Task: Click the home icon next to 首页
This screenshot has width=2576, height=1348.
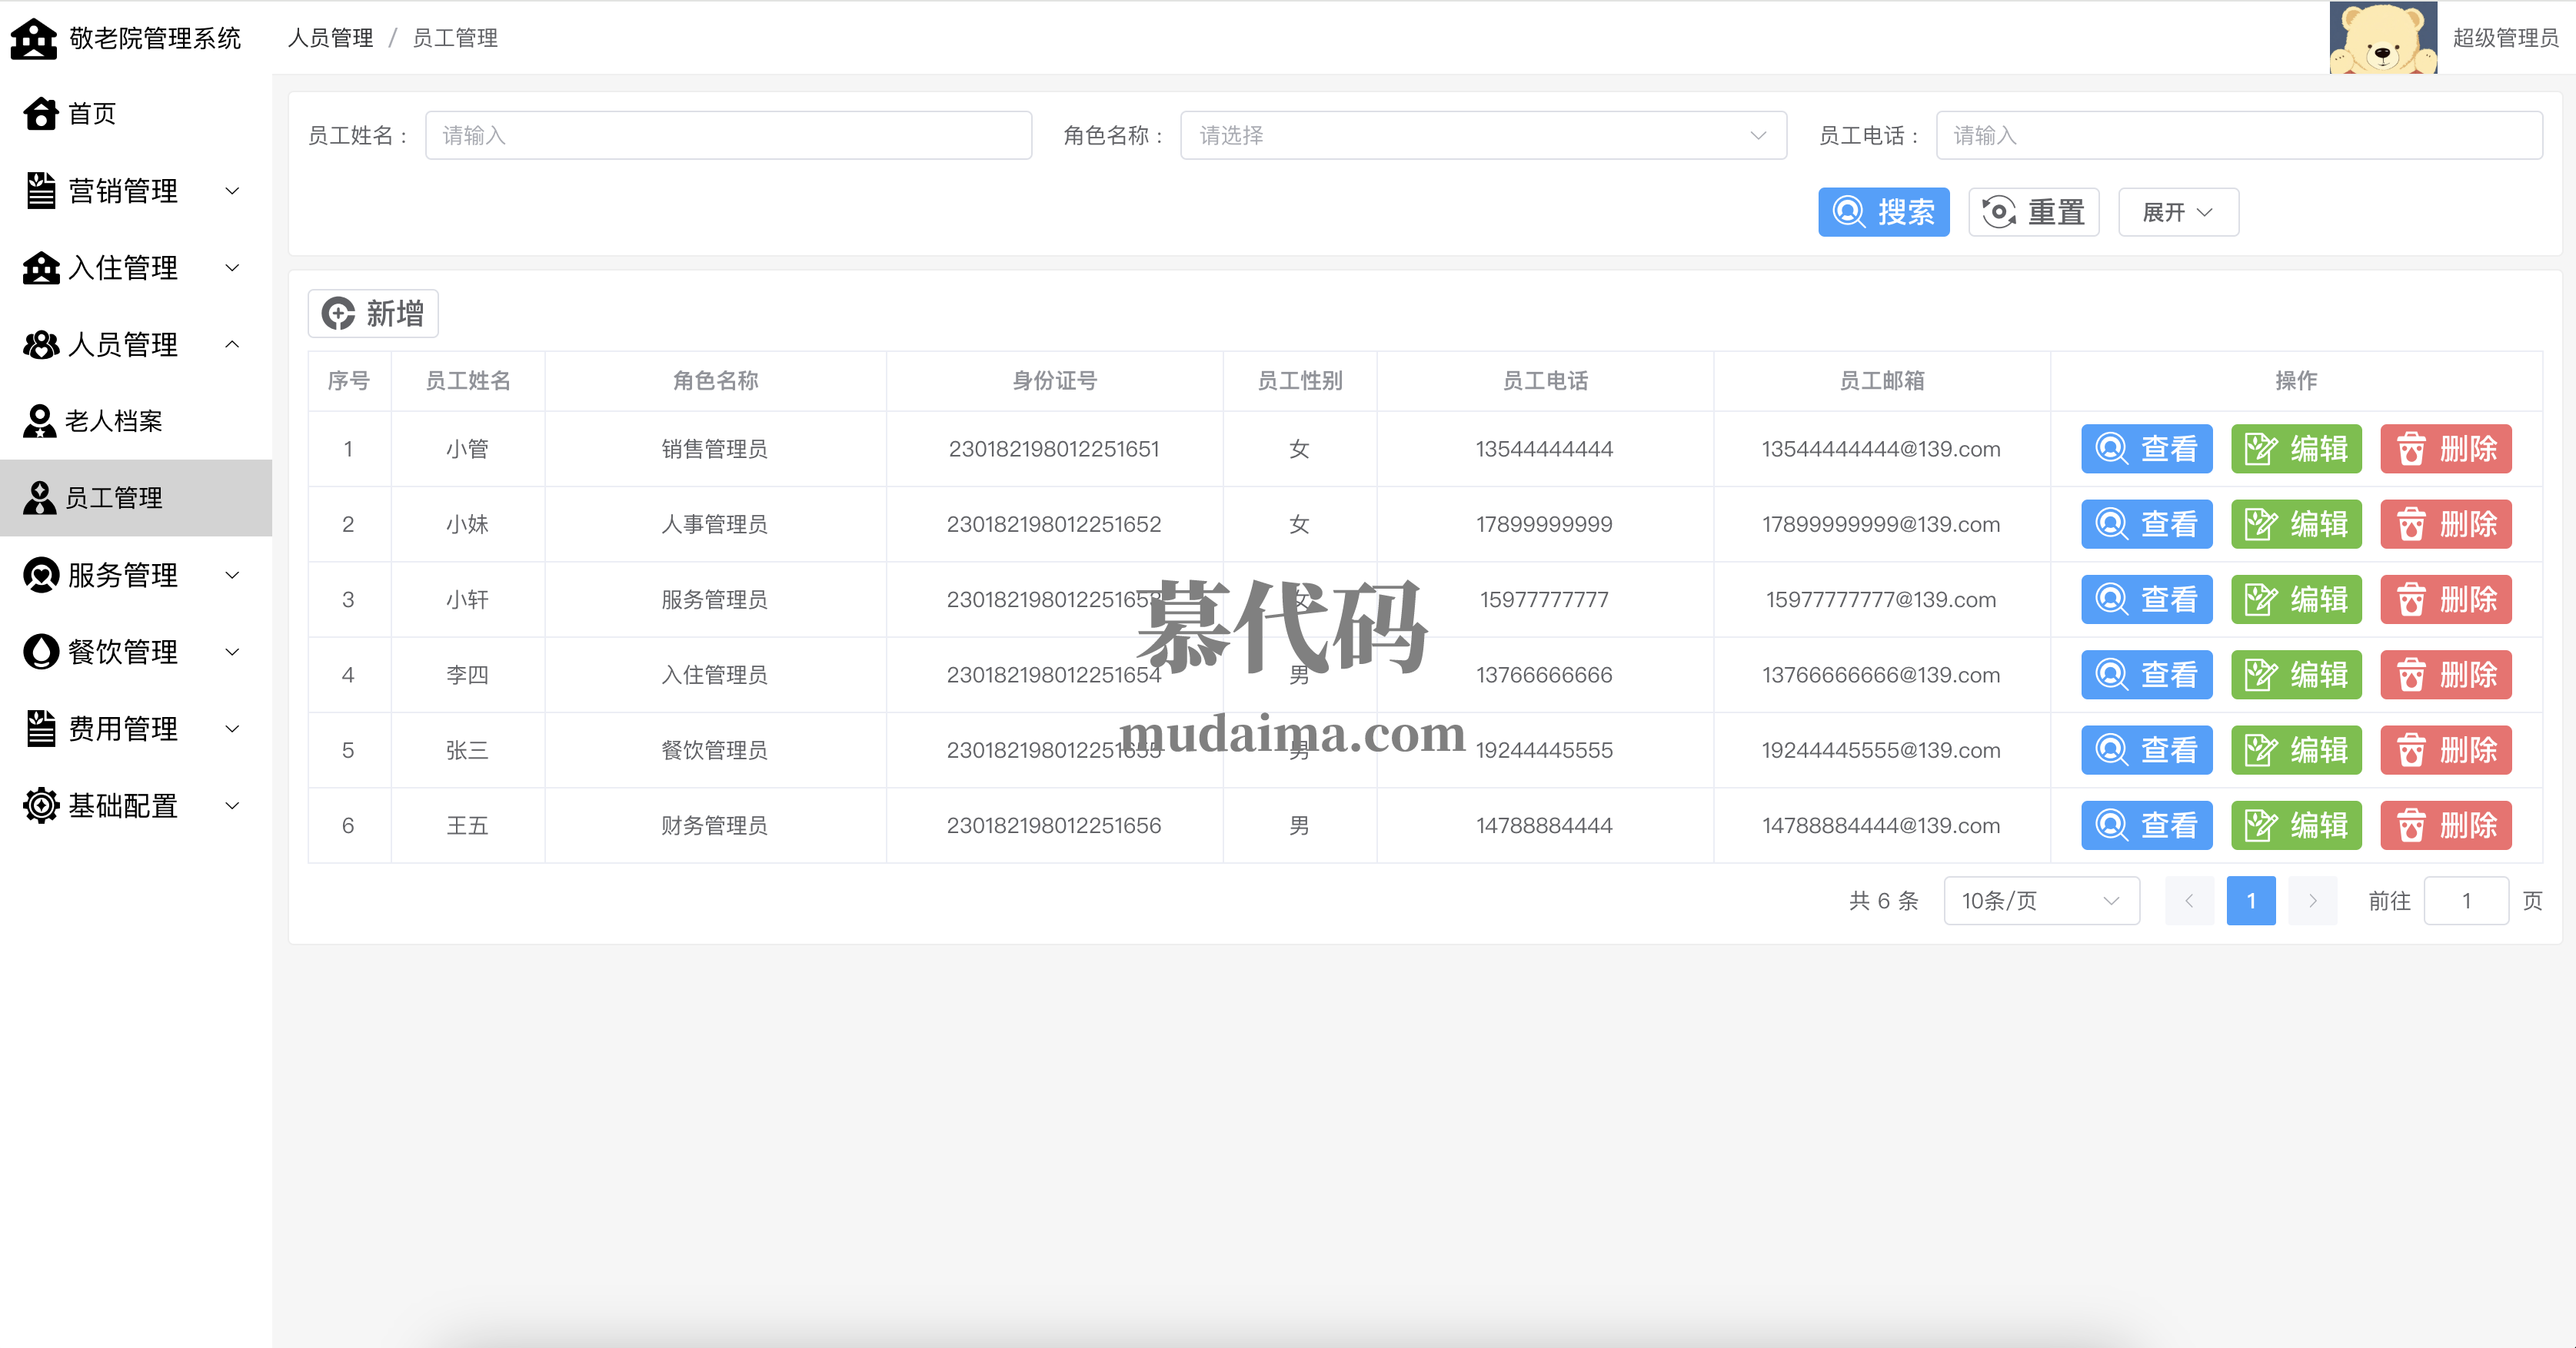Action: pos(41,114)
